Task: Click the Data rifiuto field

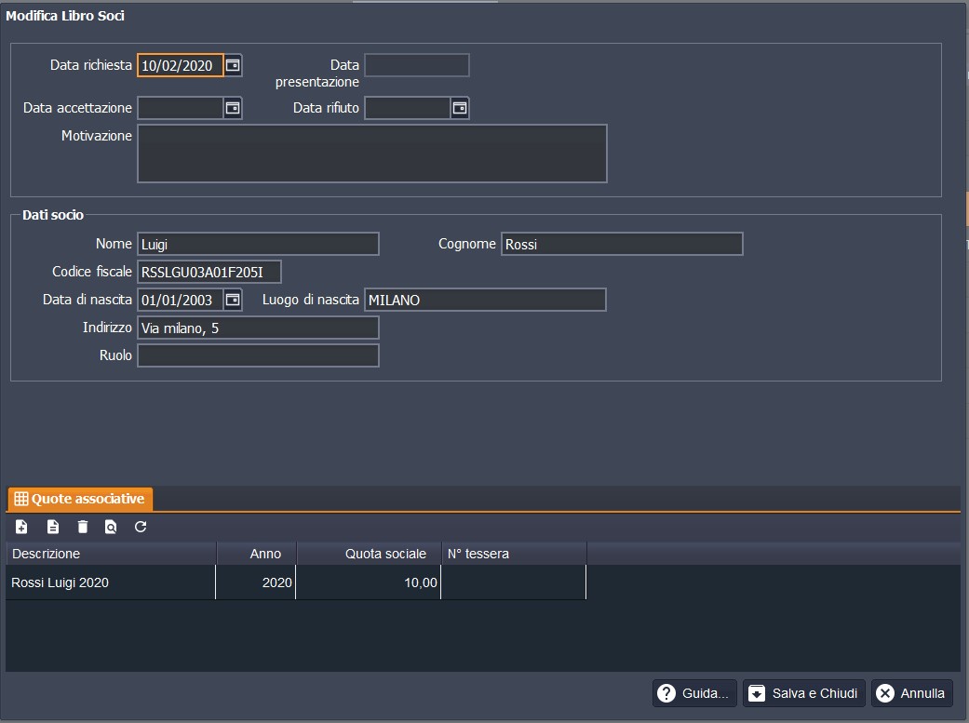Action: pyautogui.click(x=408, y=108)
